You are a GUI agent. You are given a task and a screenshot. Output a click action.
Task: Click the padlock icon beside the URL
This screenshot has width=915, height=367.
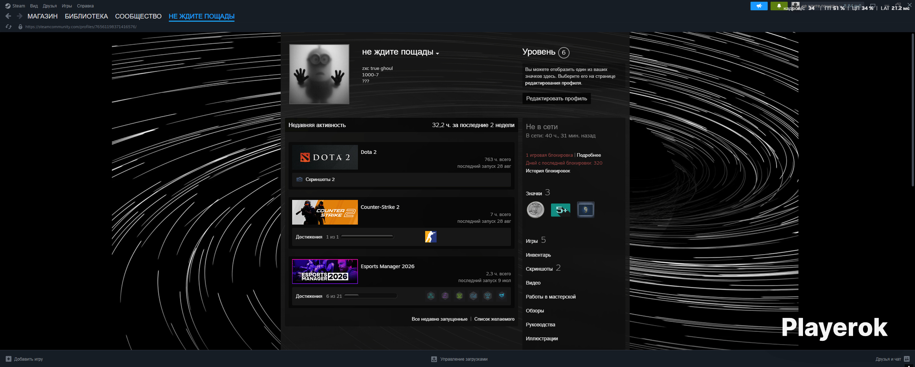(20, 27)
